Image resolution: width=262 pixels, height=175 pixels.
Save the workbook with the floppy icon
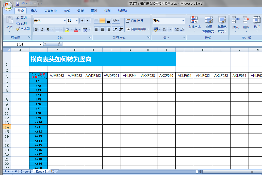point(18,4)
